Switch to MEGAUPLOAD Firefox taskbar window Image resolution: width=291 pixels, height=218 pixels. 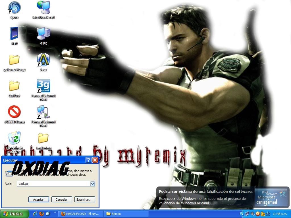pos(80,214)
